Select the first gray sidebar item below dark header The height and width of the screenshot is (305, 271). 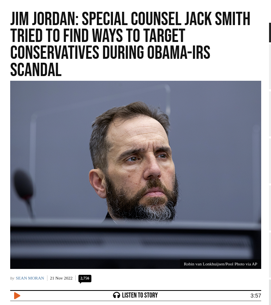pos(270,67)
